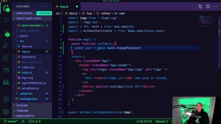Expand the node_modules folder

tap(29, 31)
